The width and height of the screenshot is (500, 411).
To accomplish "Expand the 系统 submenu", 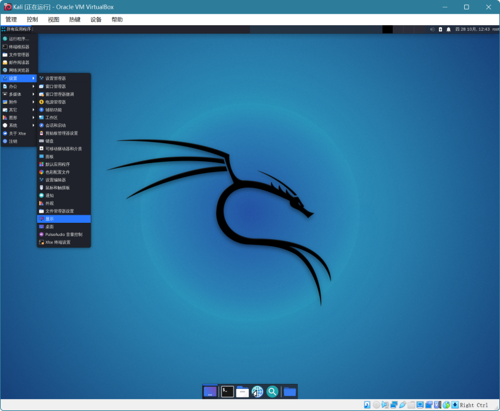I will coord(19,125).
